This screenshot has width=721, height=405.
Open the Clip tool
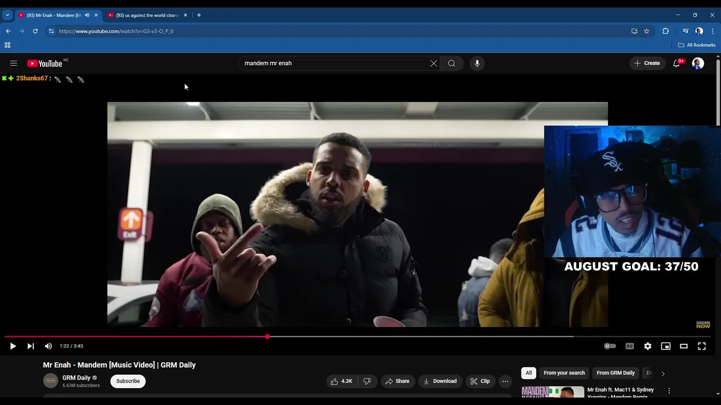coord(480,381)
